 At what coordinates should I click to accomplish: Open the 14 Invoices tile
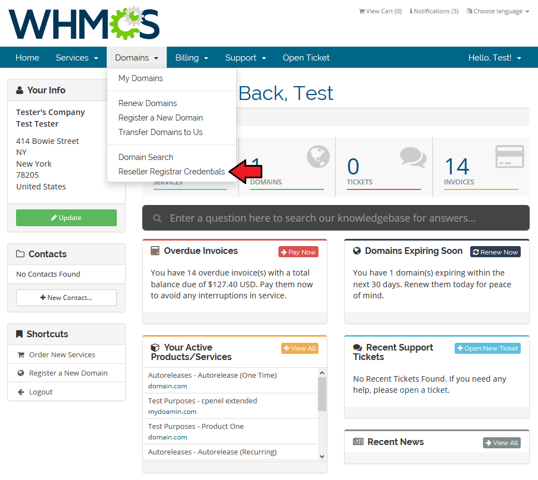pos(481,167)
